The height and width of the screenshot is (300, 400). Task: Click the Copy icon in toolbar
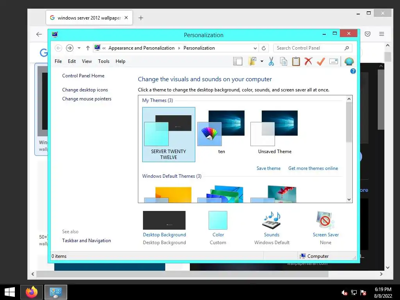coord(284,61)
